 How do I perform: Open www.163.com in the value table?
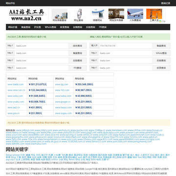click(x=62, y=90)
